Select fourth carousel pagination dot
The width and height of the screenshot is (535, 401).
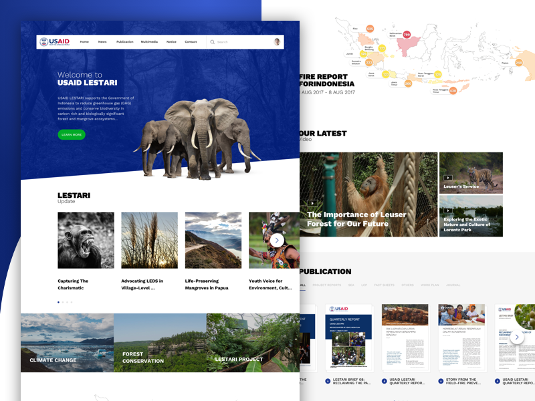(72, 302)
